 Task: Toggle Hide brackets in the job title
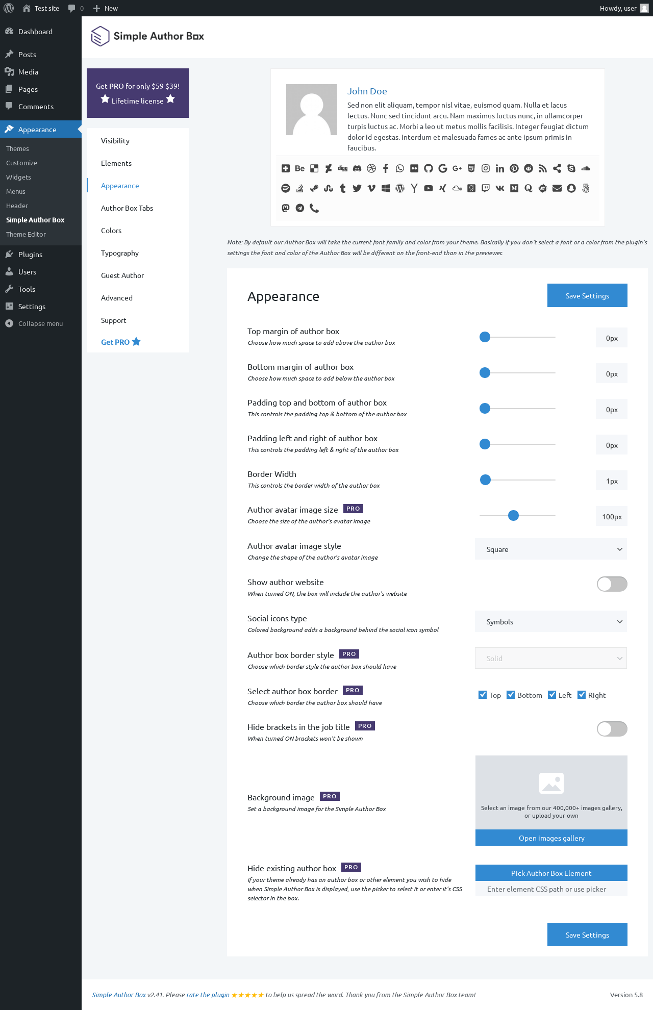(612, 729)
